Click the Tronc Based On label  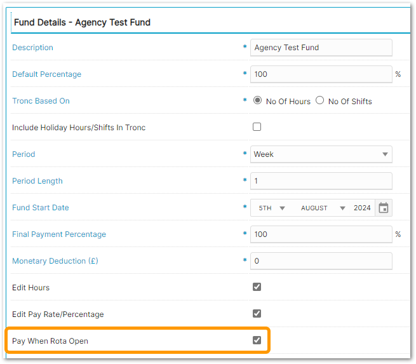pos(41,101)
